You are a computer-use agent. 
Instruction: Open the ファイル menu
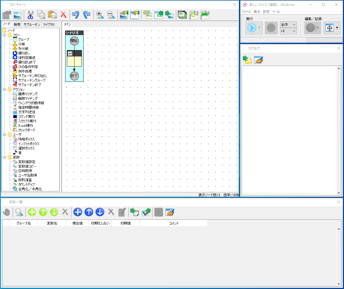point(246,12)
